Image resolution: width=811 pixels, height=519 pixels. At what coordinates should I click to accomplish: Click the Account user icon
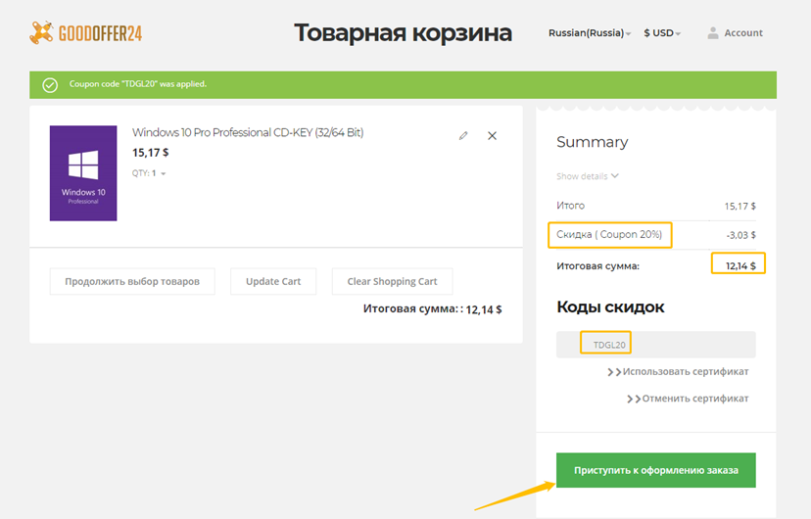pyautogui.click(x=713, y=33)
